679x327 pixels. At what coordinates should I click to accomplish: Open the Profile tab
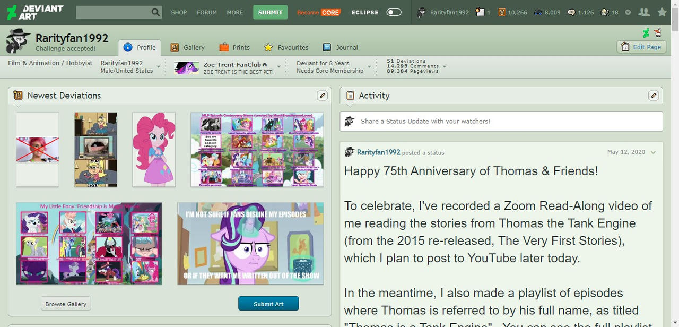140,47
